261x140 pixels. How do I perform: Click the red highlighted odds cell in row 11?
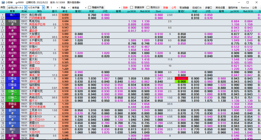[x=182, y=79]
